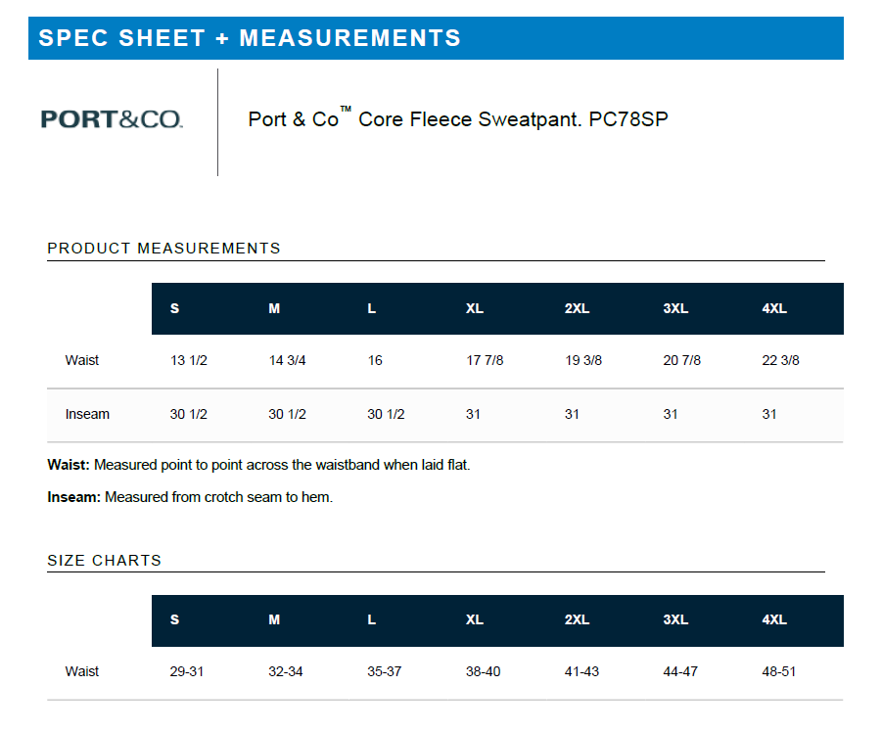Select the Product Measurements section heading
This screenshot has width=882, height=731.
pos(163,249)
